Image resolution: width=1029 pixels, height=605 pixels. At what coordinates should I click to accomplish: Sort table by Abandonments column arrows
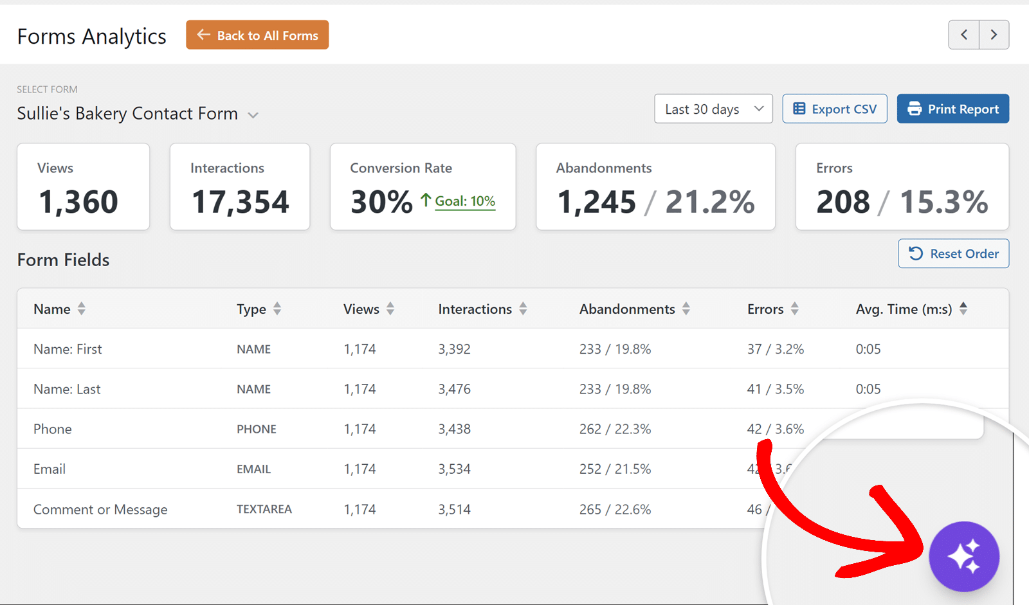(x=686, y=309)
